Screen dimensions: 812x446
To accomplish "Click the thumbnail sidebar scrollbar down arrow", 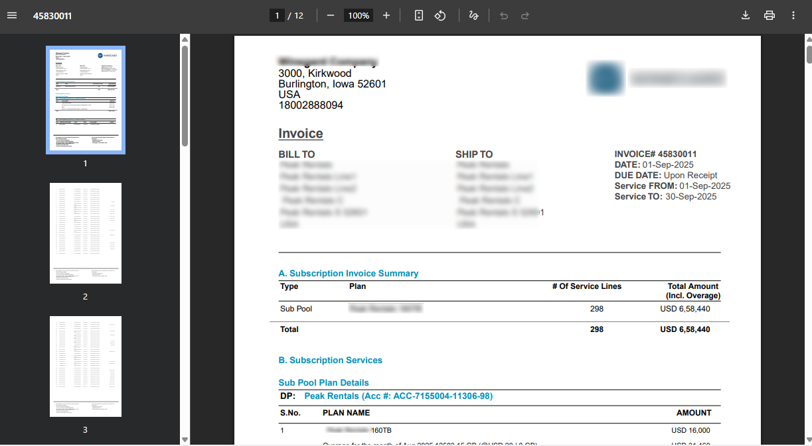I will pos(185,439).
